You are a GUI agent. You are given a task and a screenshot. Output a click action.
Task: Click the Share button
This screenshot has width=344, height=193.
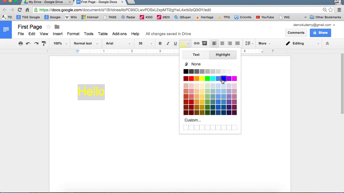pos(320,33)
